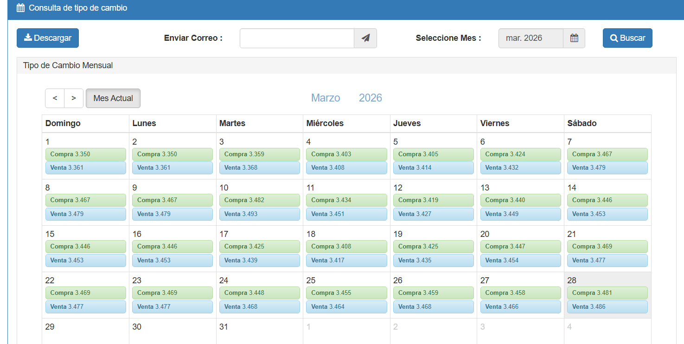The image size is (684, 344).
Task: Click the paper plane send email icon
Action: point(365,38)
